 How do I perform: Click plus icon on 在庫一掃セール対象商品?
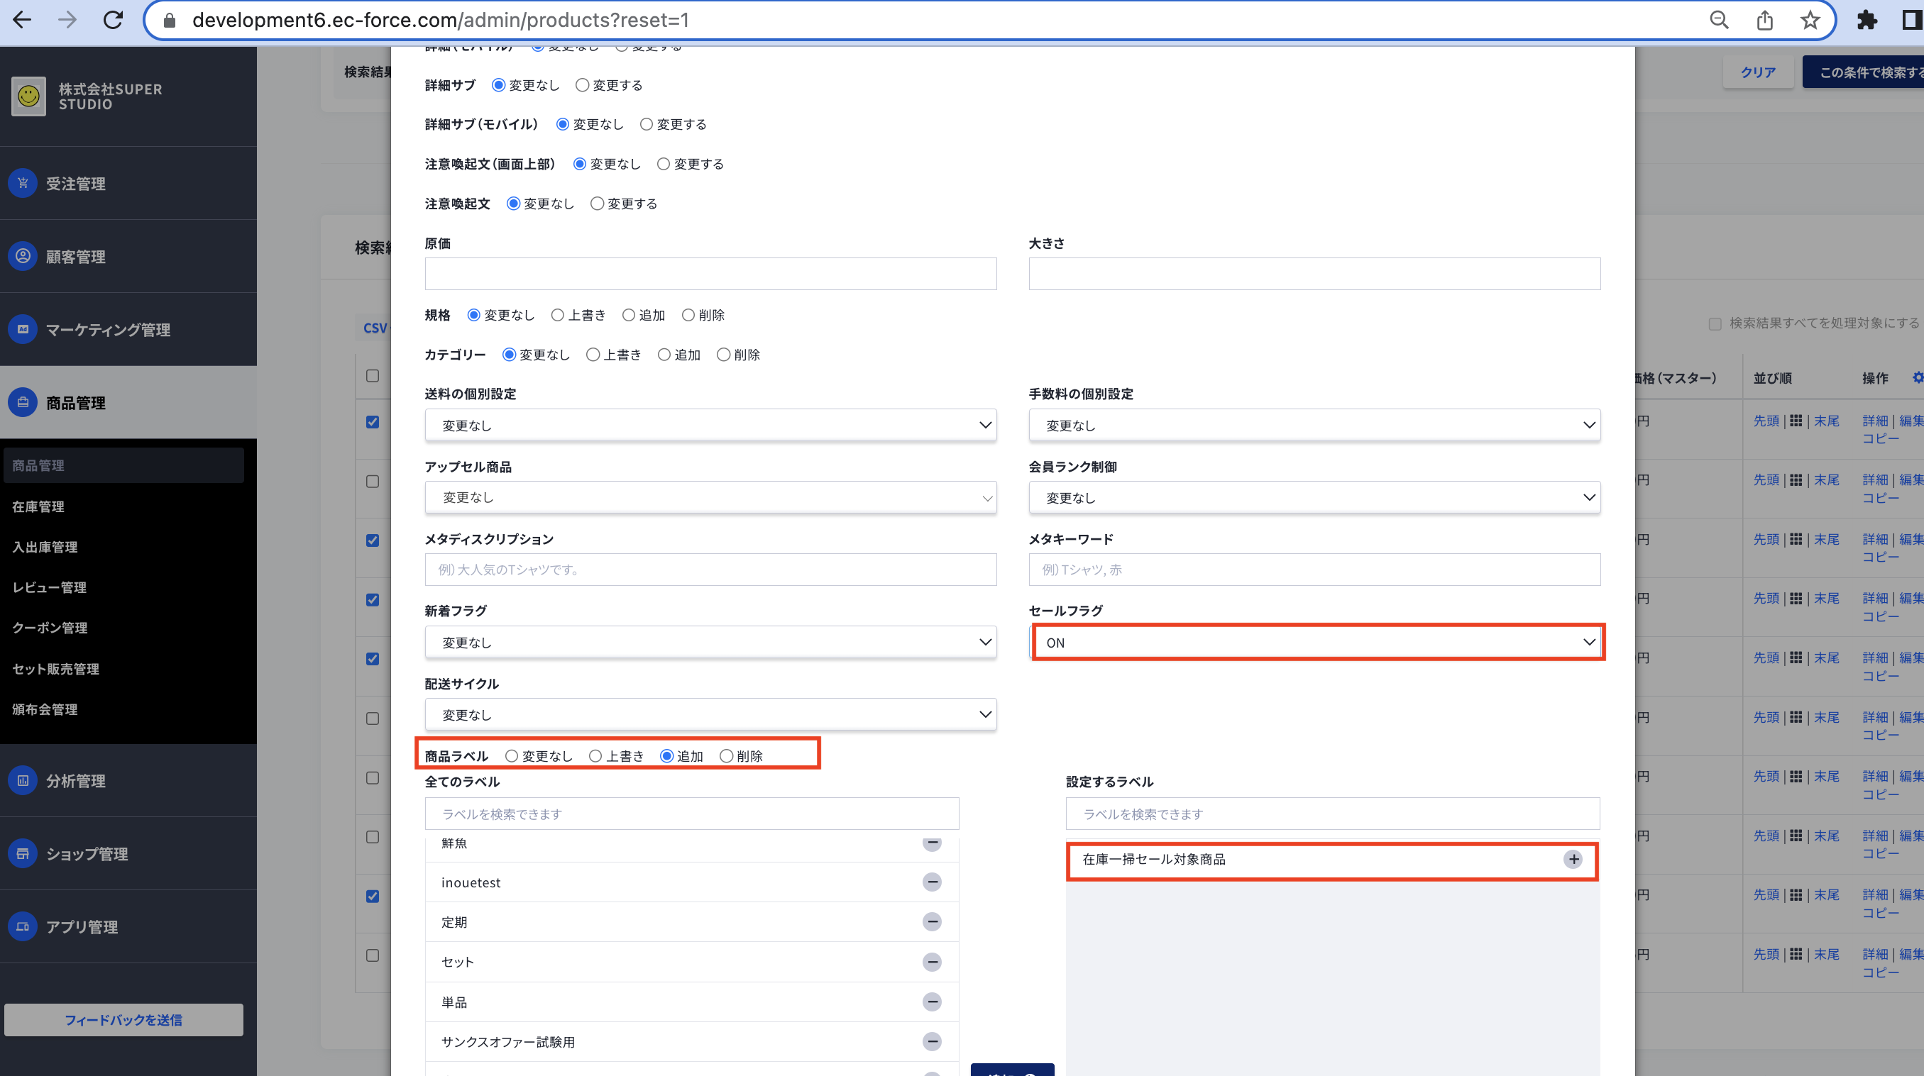[x=1573, y=860]
